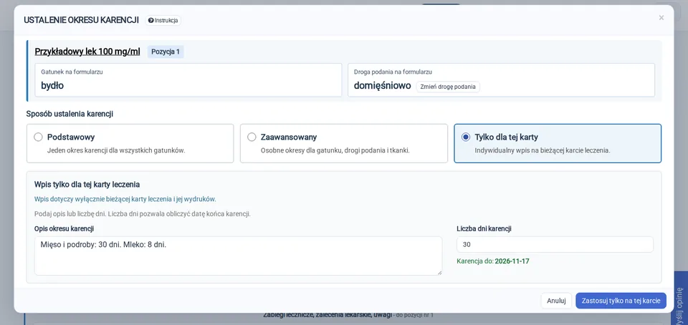Click the Karencja do 2026-11-17 date text
The width and height of the screenshot is (688, 325).
493,261
